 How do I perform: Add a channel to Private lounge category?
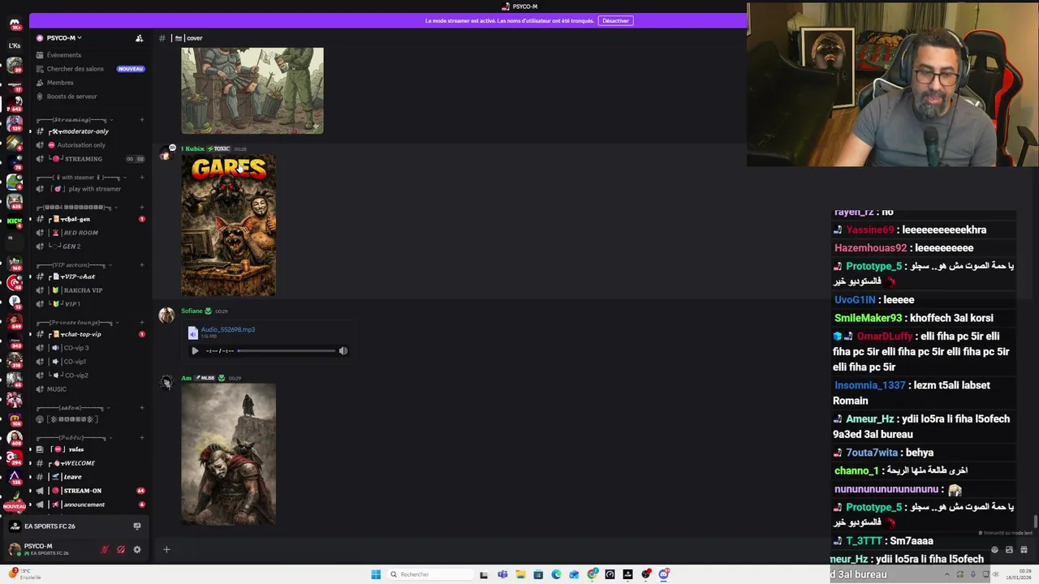click(142, 323)
